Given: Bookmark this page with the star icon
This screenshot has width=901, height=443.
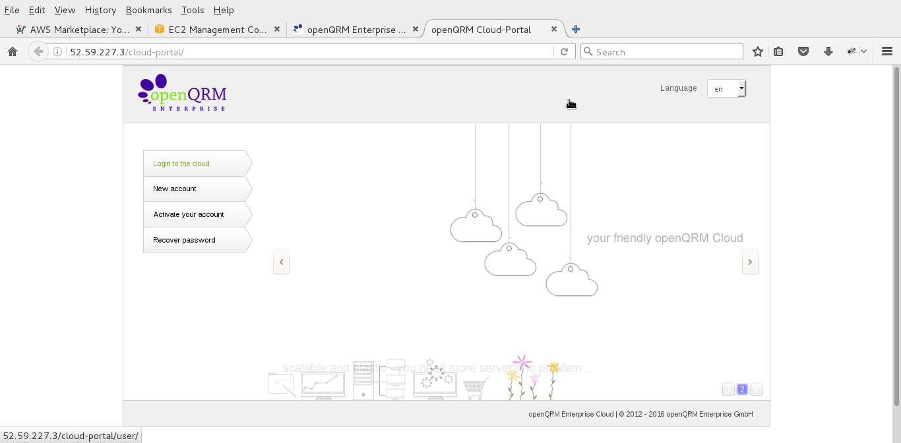Looking at the screenshot, I should (758, 51).
